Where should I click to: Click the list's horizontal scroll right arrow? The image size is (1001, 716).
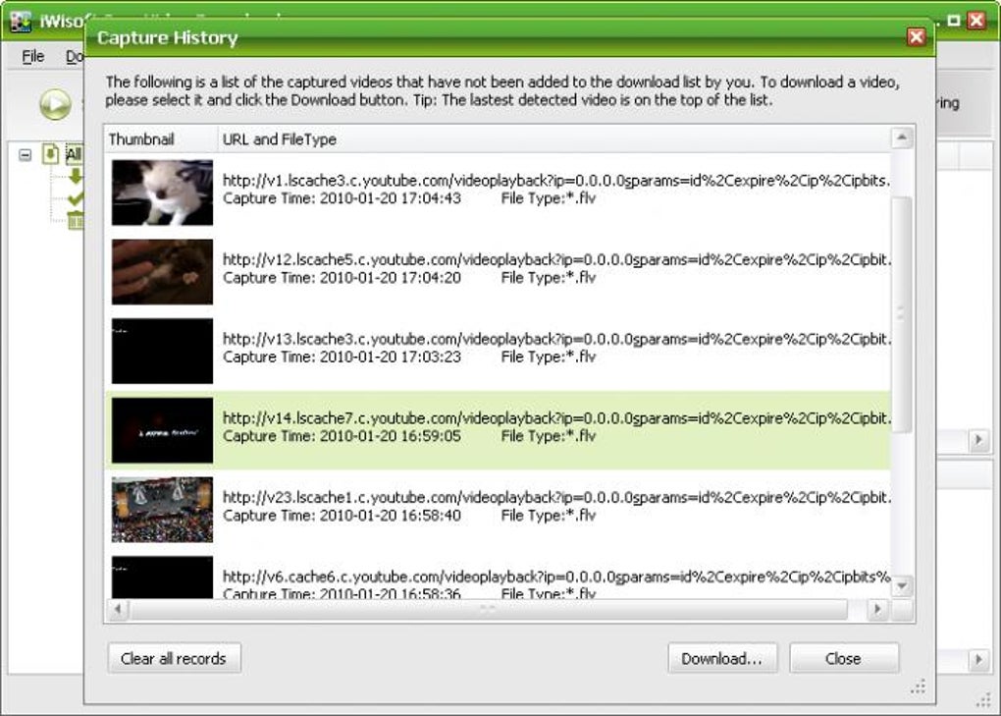(878, 610)
